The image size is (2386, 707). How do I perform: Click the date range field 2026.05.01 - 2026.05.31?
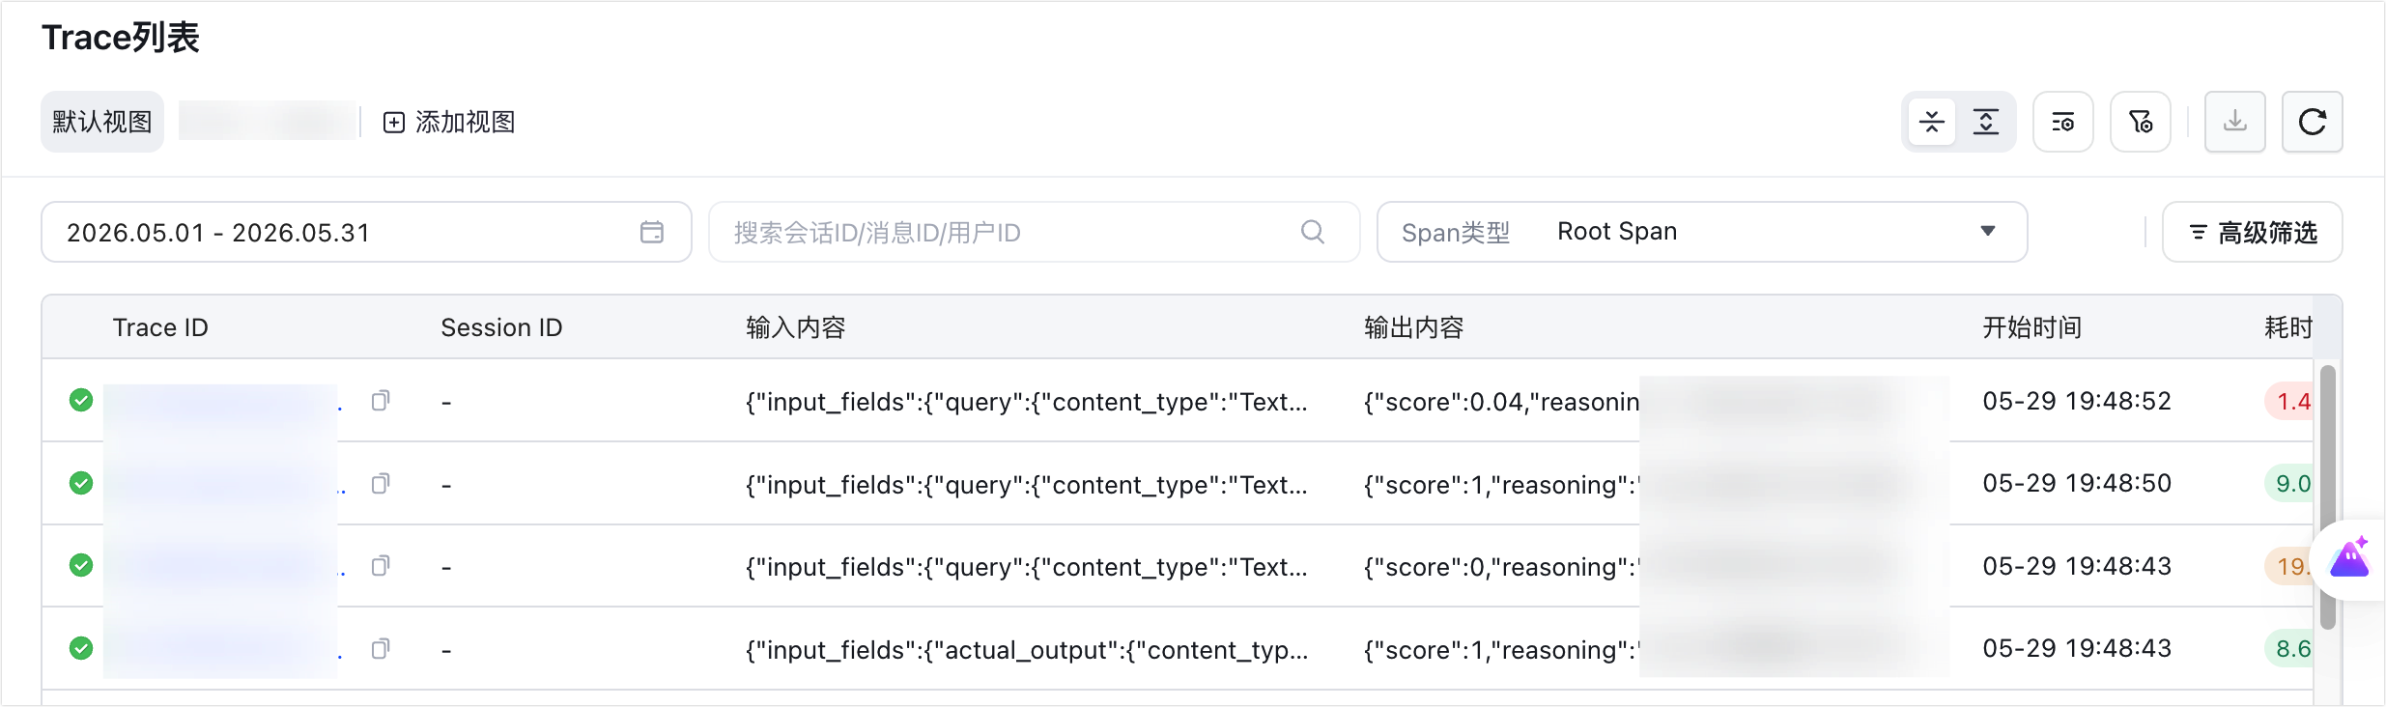(x=366, y=232)
